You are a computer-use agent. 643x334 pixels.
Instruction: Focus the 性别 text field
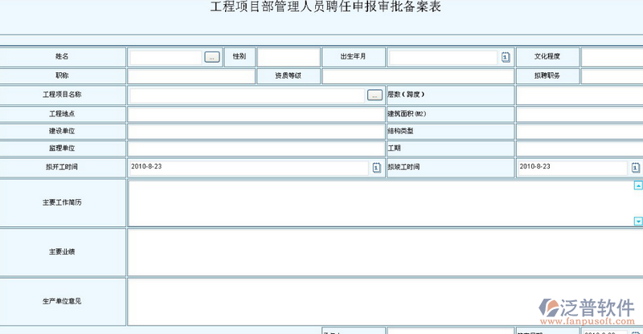click(288, 57)
